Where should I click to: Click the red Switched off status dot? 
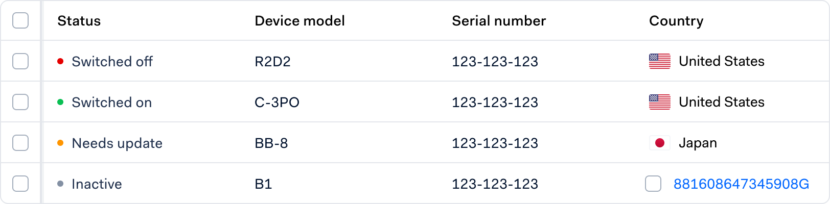pos(60,61)
